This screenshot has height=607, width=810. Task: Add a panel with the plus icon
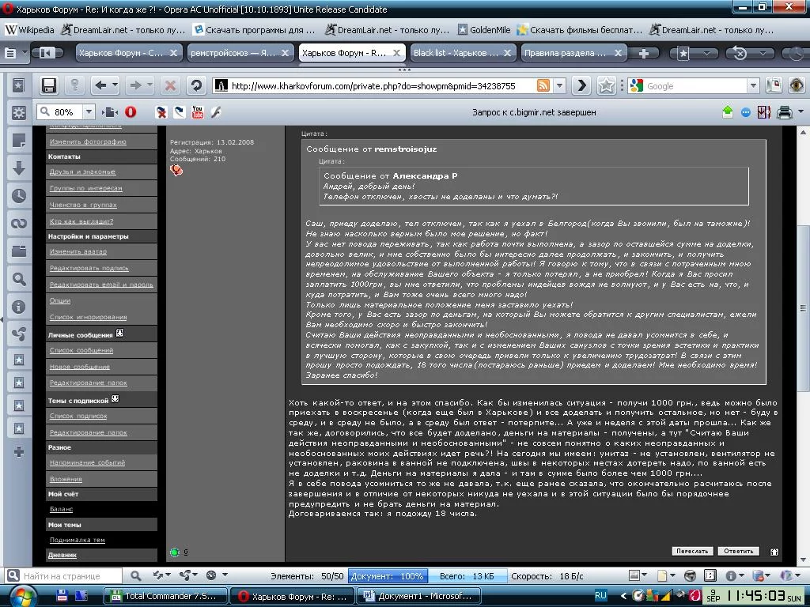click(19, 453)
